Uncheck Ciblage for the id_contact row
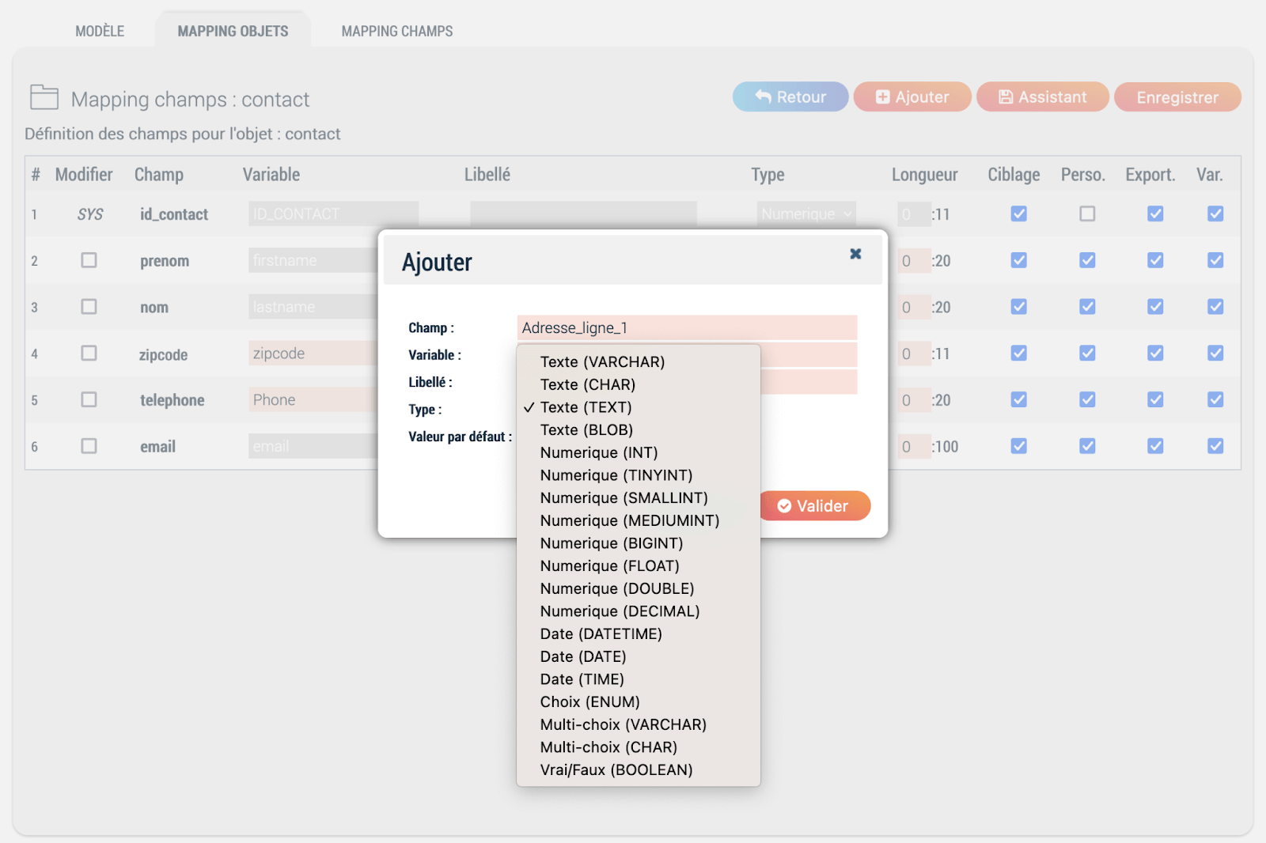 [x=1019, y=214]
